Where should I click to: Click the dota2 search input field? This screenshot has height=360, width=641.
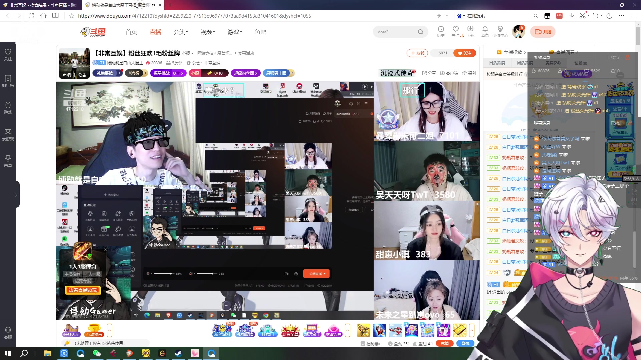[x=396, y=32]
